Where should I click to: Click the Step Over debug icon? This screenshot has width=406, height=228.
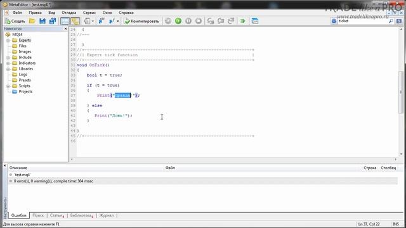221,21
